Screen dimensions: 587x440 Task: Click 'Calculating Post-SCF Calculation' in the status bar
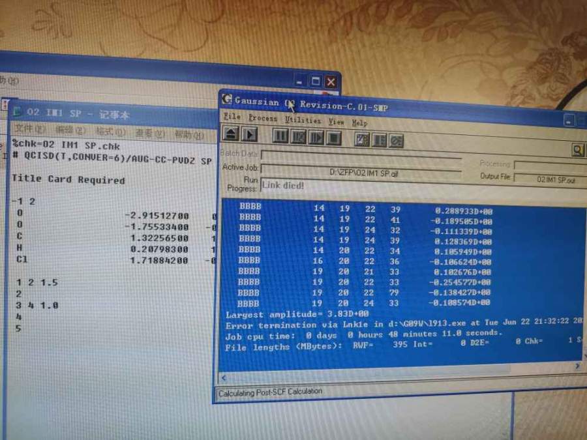tap(270, 392)
